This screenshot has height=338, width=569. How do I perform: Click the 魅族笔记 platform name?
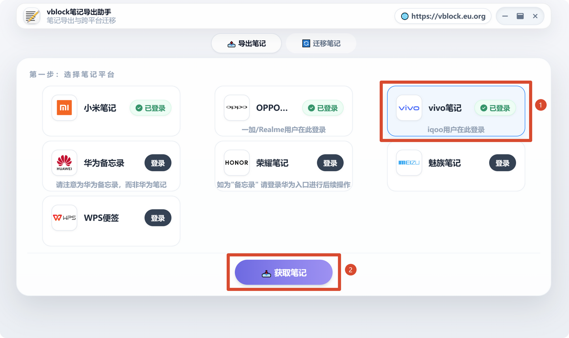445,163
